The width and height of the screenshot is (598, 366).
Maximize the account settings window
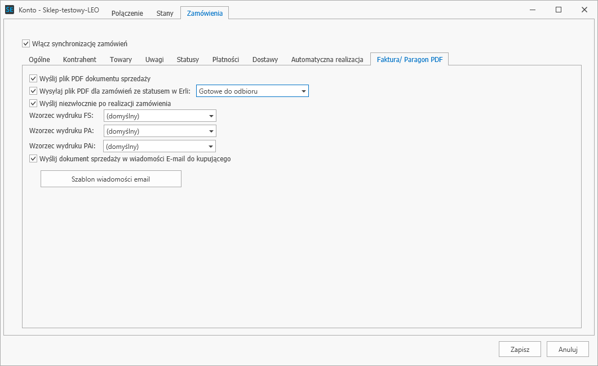(559, 10)
